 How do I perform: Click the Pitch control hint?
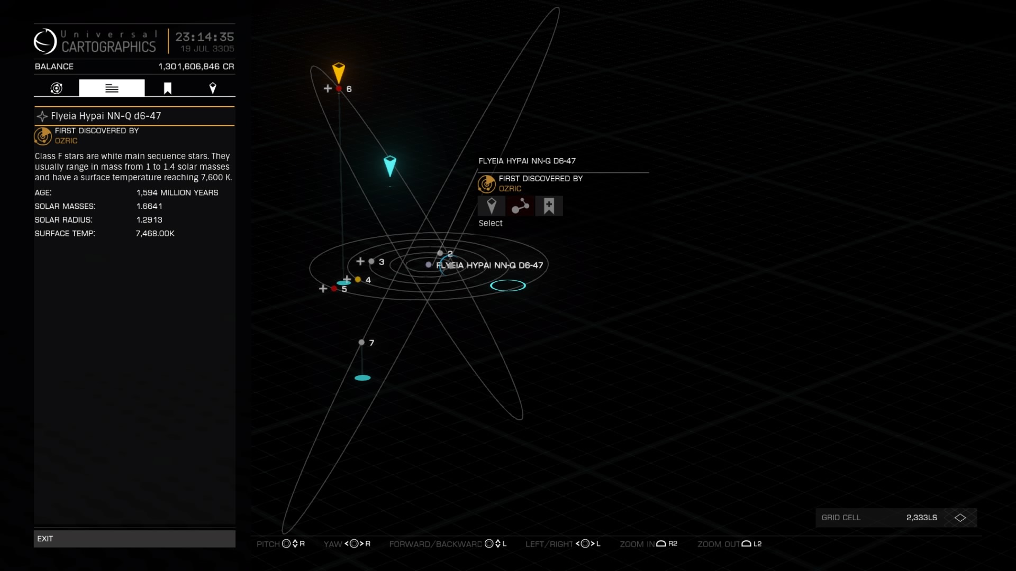[280, 544]
